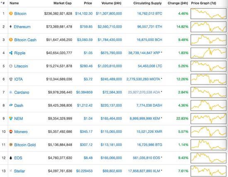Viewport: 228px width, 177px height.
Task: Click the Dash logo icon
Action: (11, 105)
